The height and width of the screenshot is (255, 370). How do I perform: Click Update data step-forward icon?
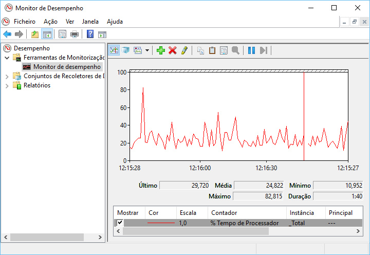click(263, 50)
